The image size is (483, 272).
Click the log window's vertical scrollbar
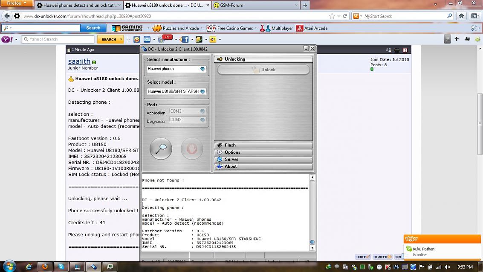pos(312,211)
